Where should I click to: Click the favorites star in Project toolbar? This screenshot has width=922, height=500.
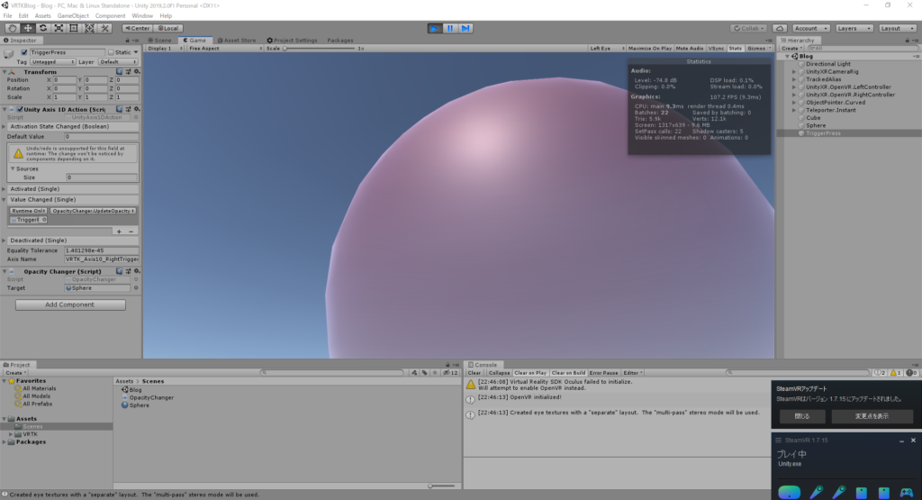point(435,372)
